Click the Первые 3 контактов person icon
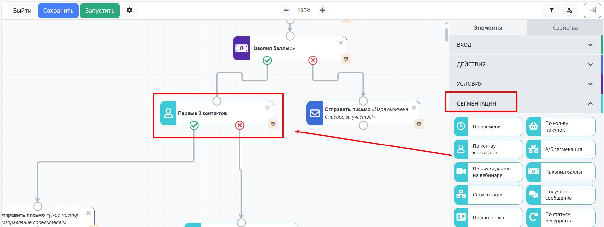The width and height of the screenshot is (604, 227). (168, 113)
